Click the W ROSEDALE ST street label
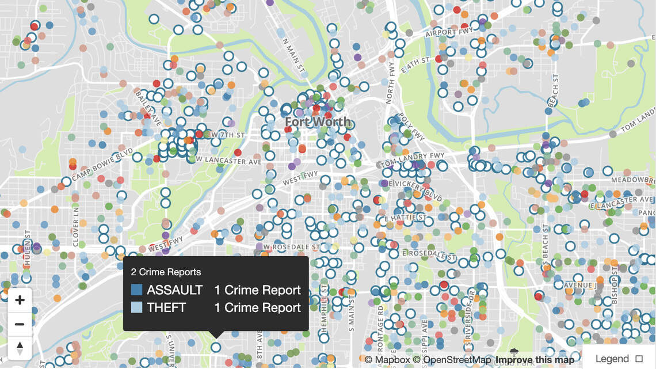656x369 pixels. tap(291, 247)
